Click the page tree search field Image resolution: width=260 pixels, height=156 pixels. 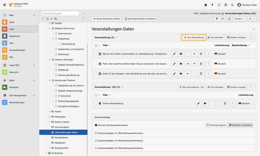(60, 13)
